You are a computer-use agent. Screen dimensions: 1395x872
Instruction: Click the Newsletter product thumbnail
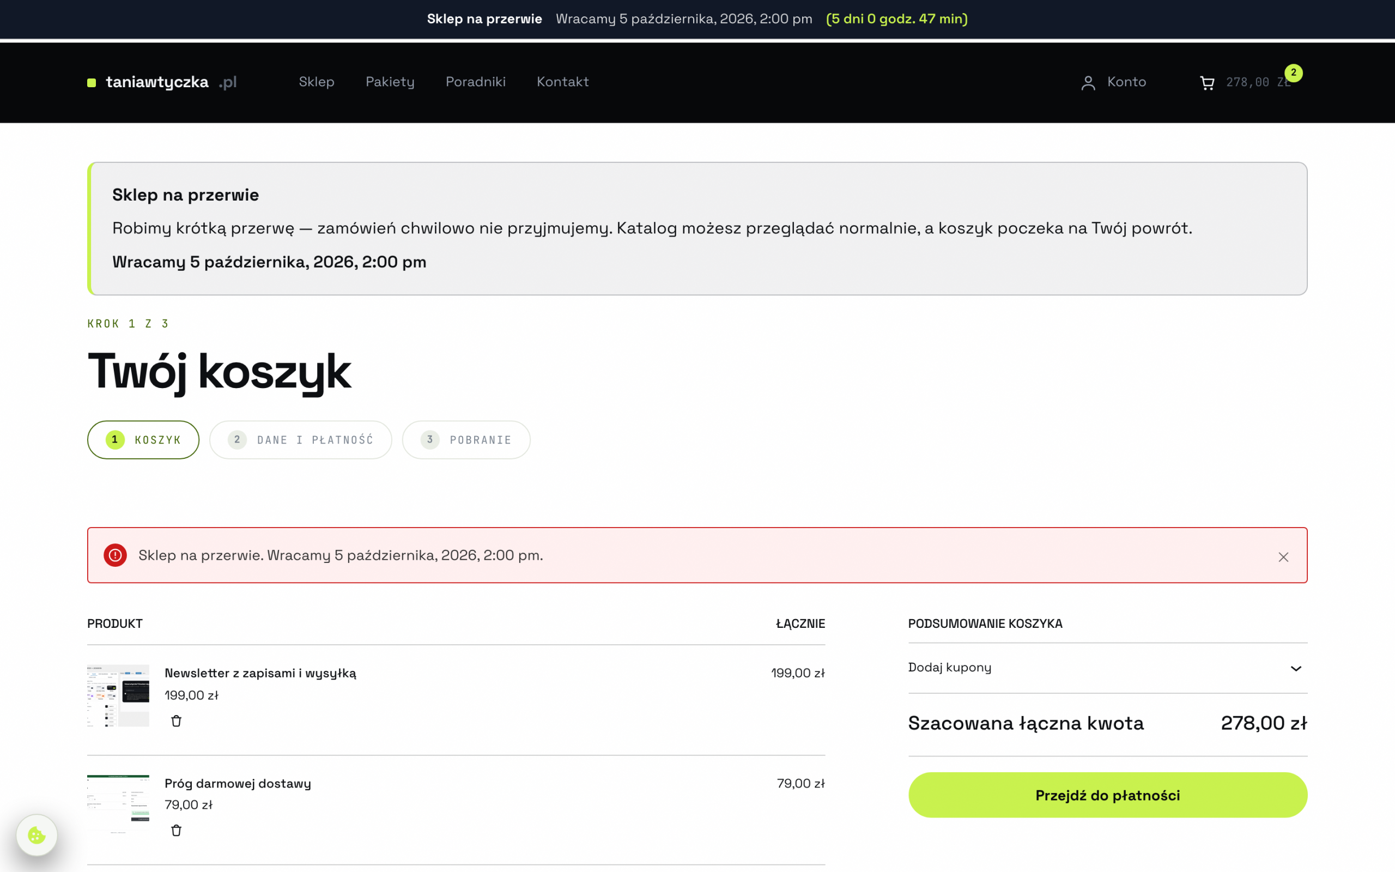click(x=118, y=695)
